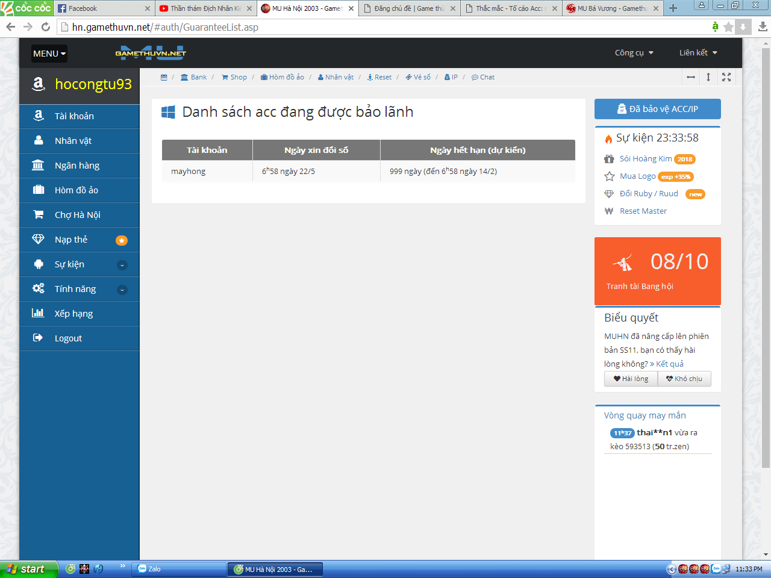The image size is (771, 578).
Task: Vote "Khó chịu" in the poll
Action: pos(684,379)
